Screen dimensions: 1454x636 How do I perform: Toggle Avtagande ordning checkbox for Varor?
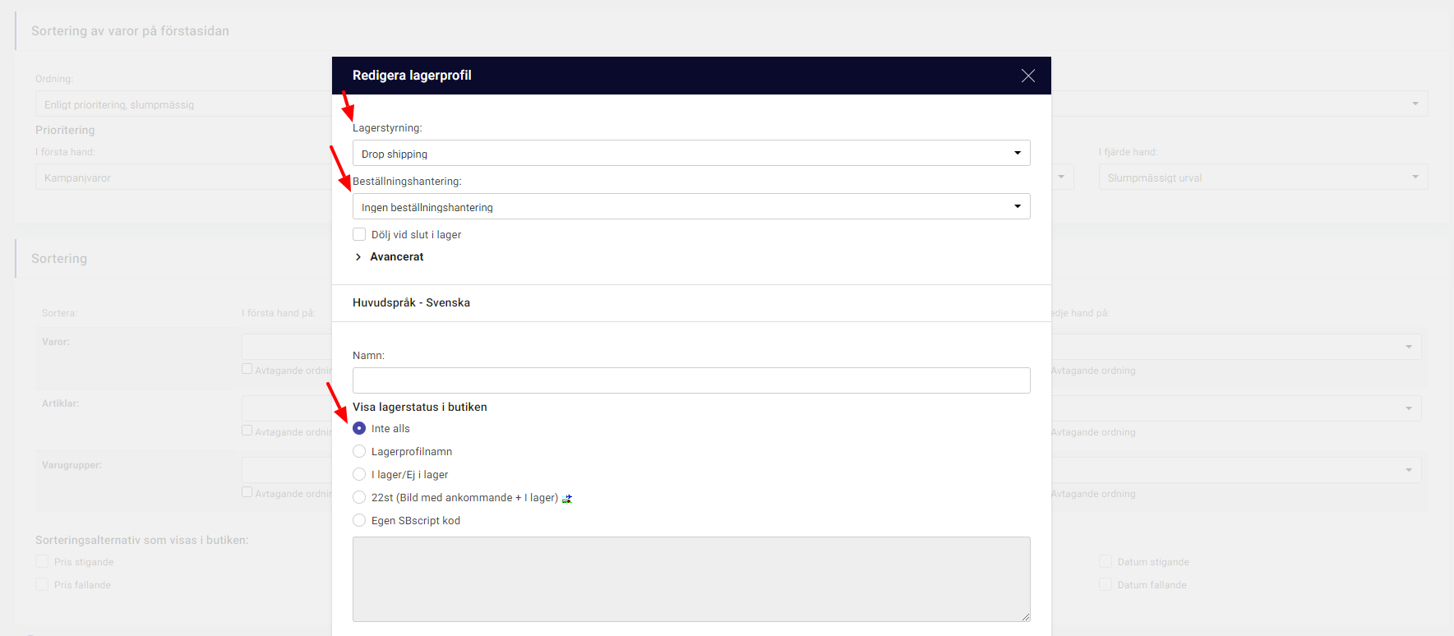(x=247, y=369)
